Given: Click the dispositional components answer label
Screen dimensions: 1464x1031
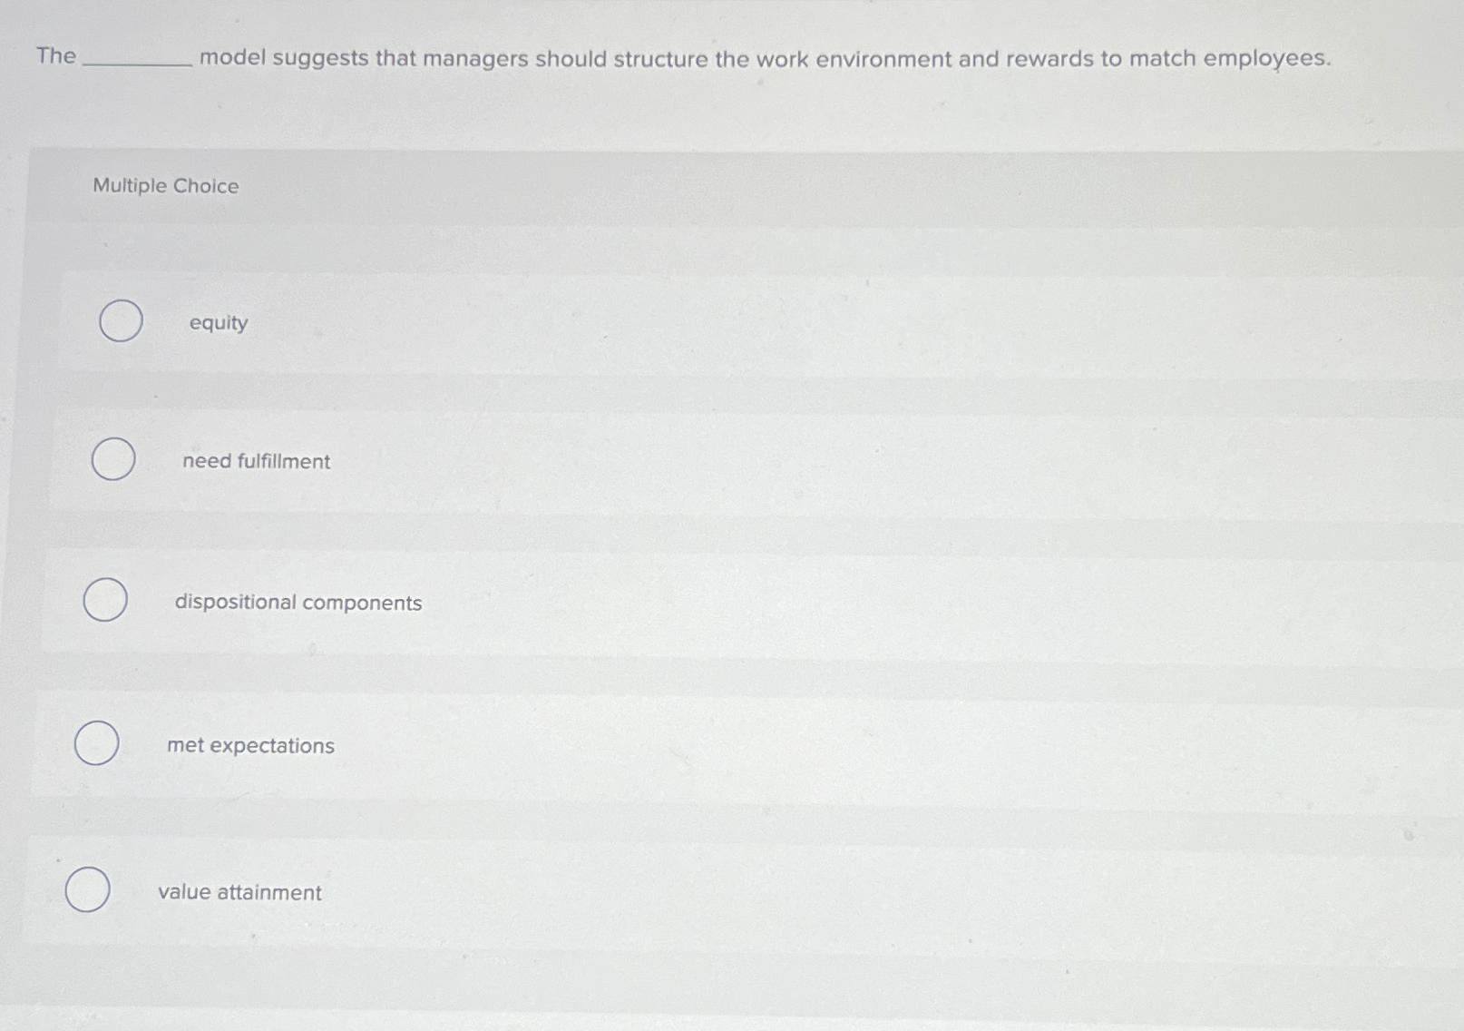Looking at the screenshot, I should coord(299,602).
